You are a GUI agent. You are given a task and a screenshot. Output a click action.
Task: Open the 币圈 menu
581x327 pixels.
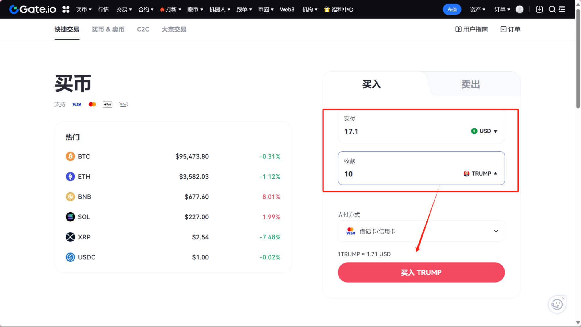(x=266, y=9)
